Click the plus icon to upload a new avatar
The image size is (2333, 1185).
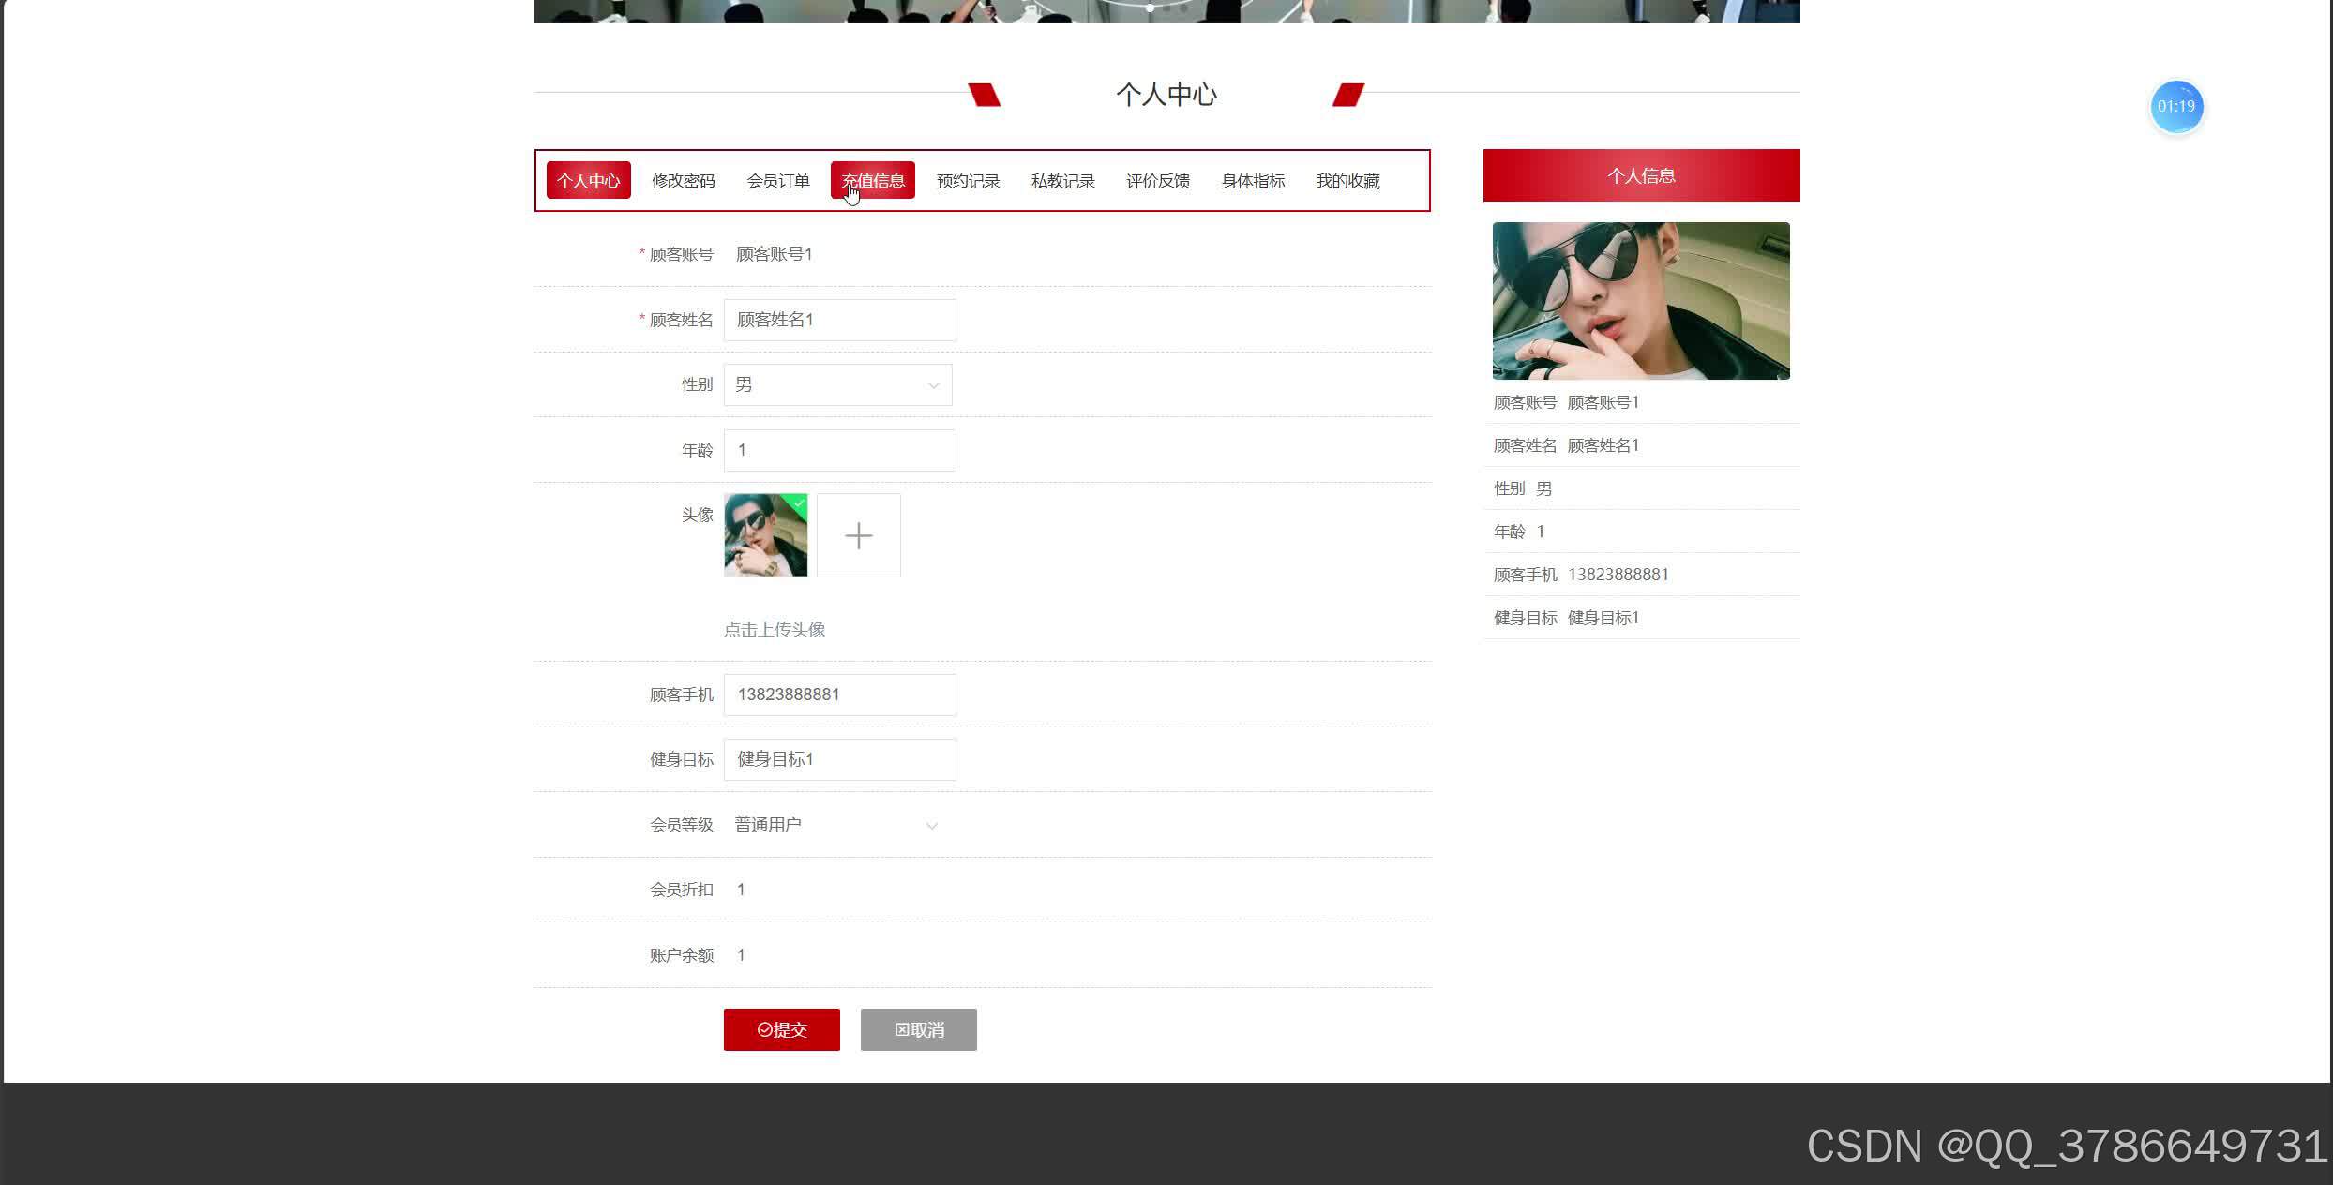858,535
